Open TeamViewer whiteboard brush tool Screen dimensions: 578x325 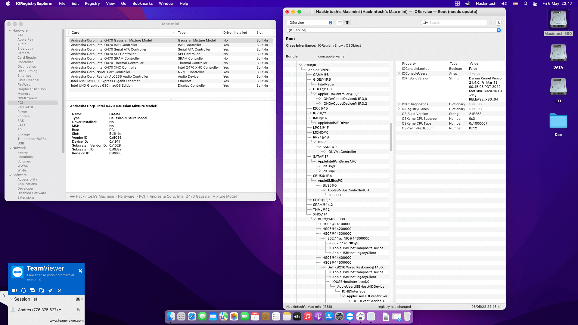tap(51, 290)
